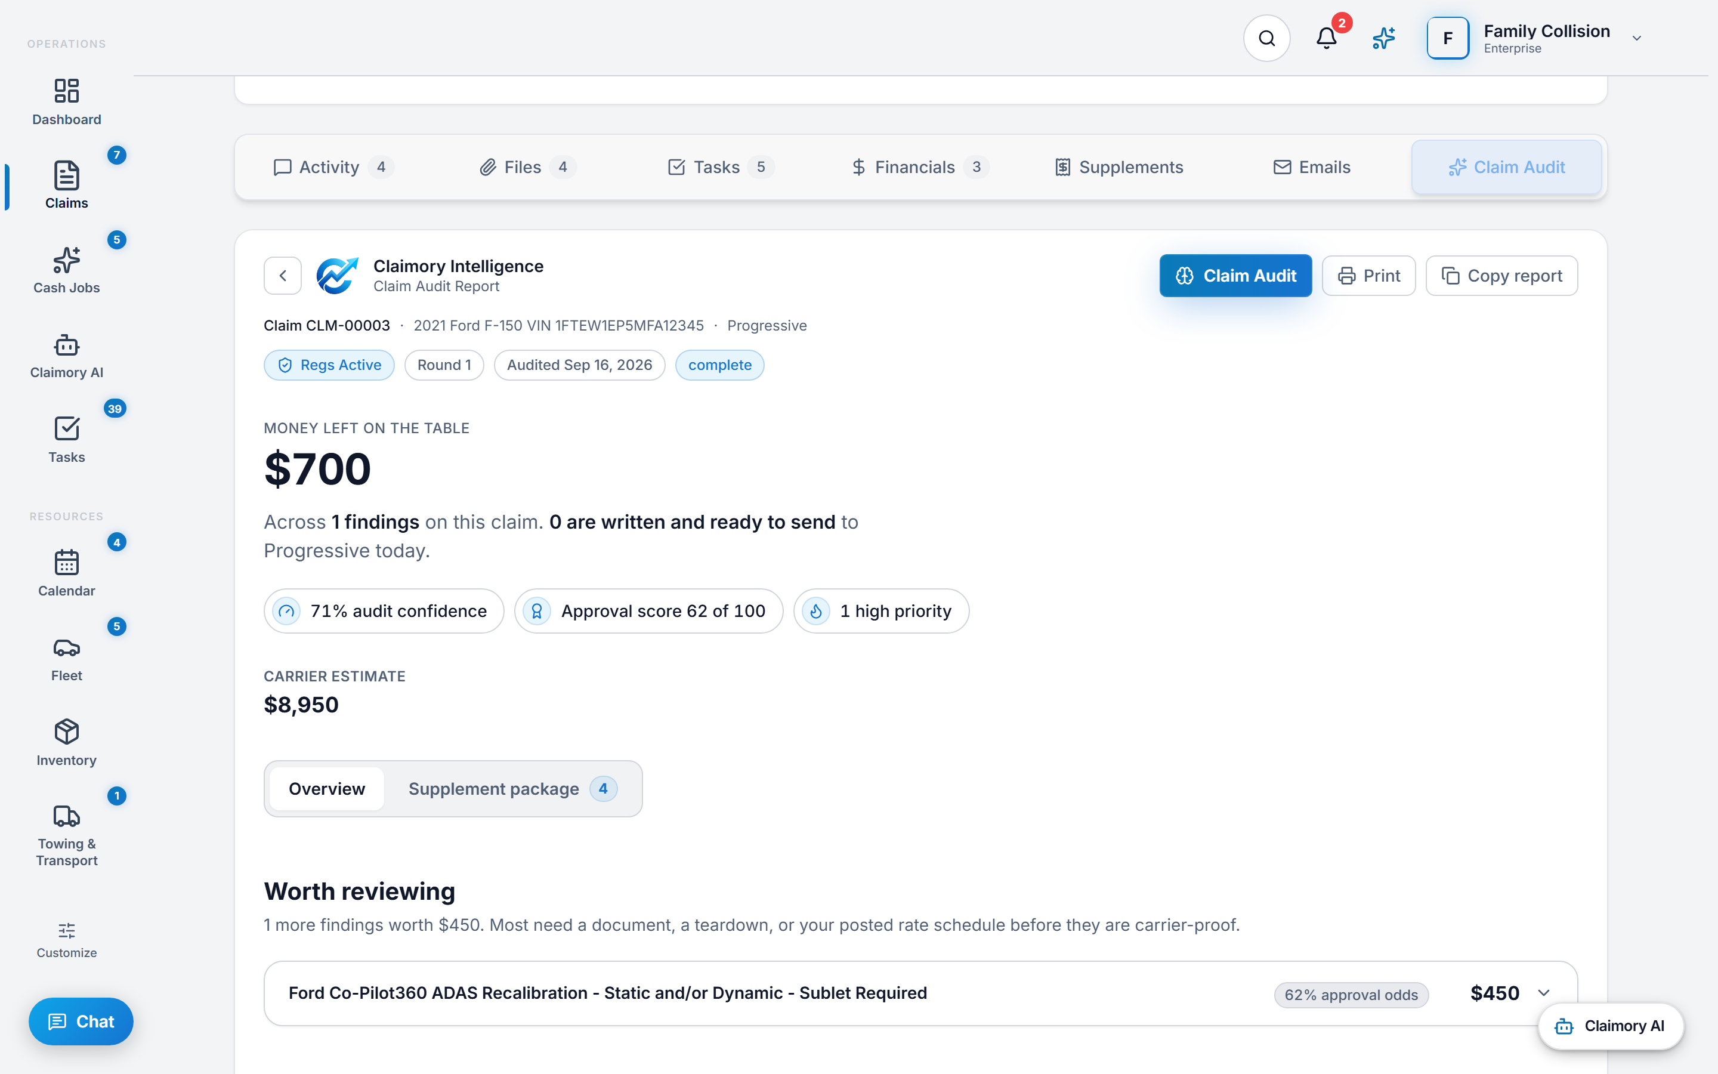Open the Customize sliders icon

point(67,931)
